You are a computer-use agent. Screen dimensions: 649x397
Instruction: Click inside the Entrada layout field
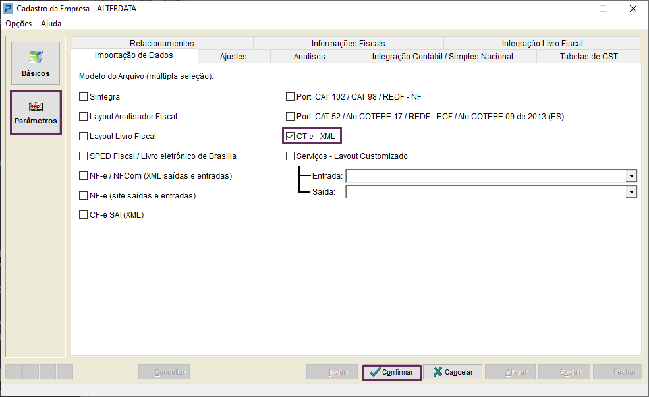point(485,176)
